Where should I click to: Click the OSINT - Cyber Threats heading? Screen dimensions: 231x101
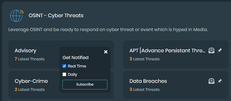[x=56, y=16]
